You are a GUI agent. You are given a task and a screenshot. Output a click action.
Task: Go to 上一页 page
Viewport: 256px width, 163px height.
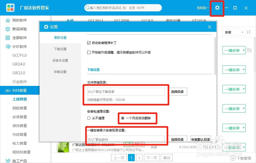119,158
